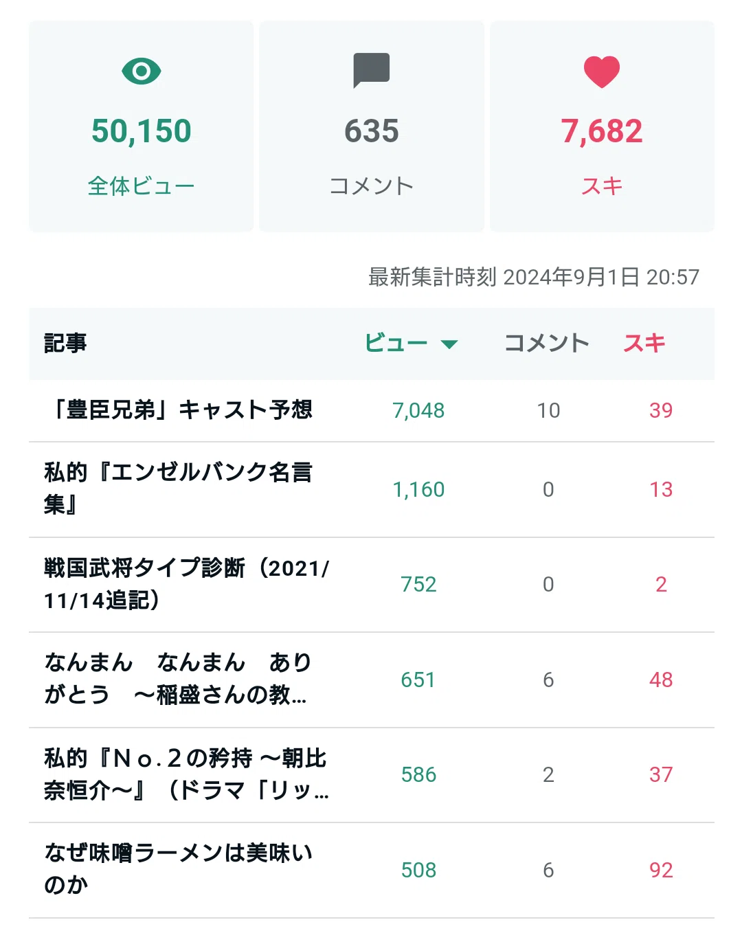Open the 全体ビュー summary card
The height and width of the screenshot is (931, 742).
(x=142, y=126)
